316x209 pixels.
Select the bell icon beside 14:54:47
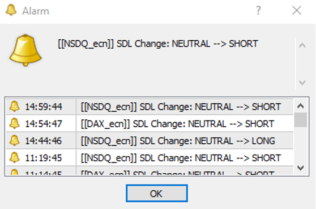point(15,123)
